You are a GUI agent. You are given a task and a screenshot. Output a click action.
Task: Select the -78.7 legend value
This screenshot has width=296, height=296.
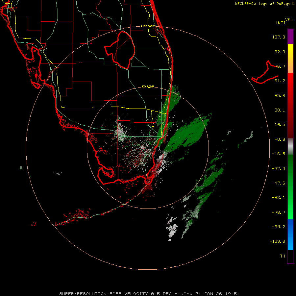pos(279,212)
